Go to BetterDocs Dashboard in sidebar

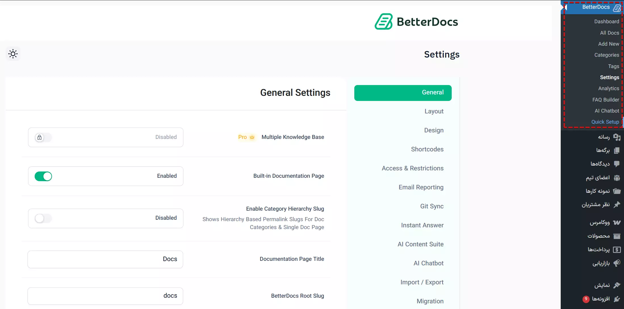coord(606,22)
